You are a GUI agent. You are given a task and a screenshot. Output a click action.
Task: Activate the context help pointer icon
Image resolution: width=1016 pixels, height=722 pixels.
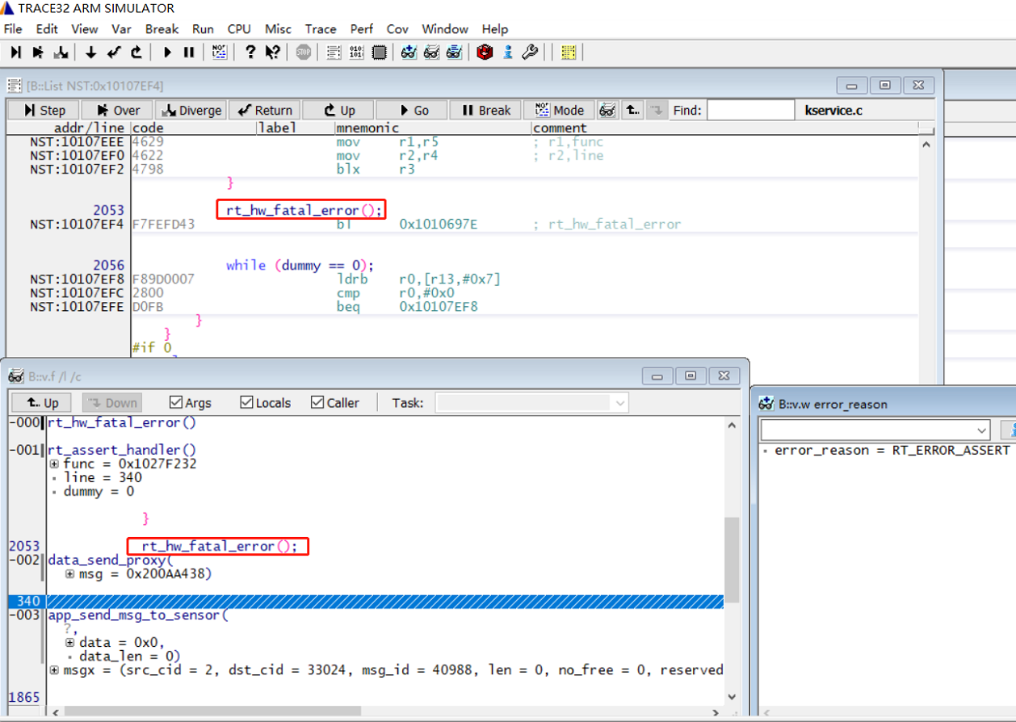[x=273, y=52]
